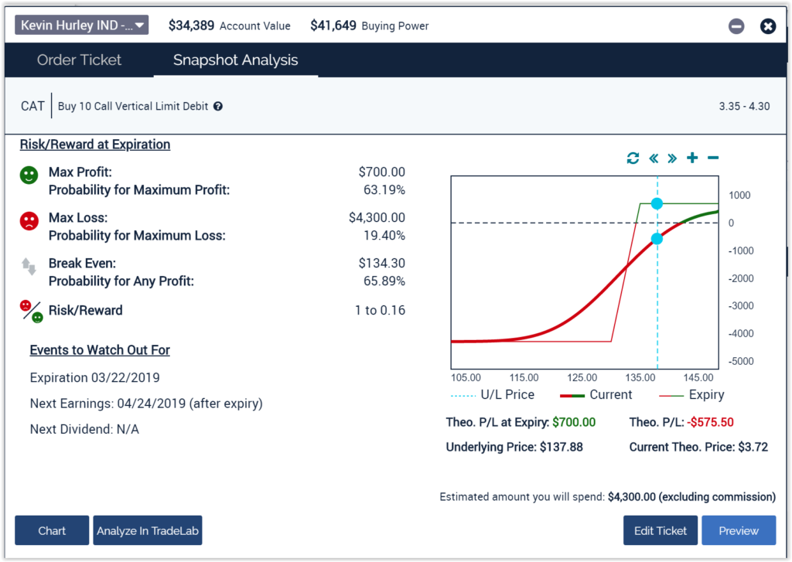Click upper blue marker on expiry line
This screenshot has width=792, height=562.
pos(657,204)
